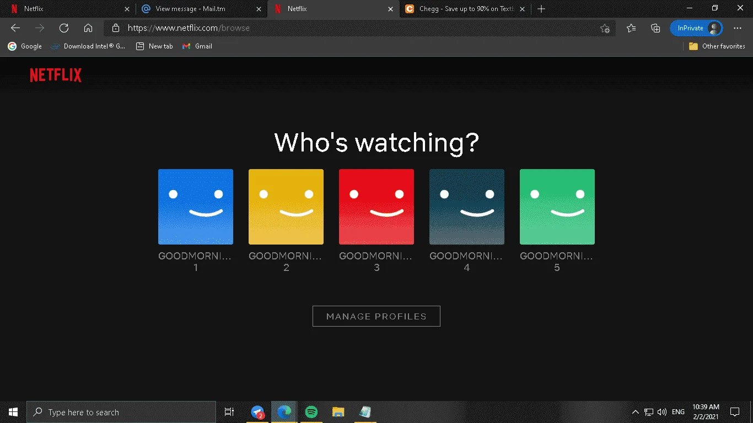Open the Telegram taskbar icon
The image size is (753, 423).
tap(257, 412)
